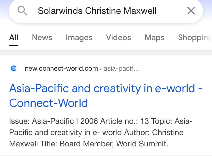This screenshot has height=156, width=212.
Task: Click the new.connect-world.com domain text
Action: (x=61, y=69)
